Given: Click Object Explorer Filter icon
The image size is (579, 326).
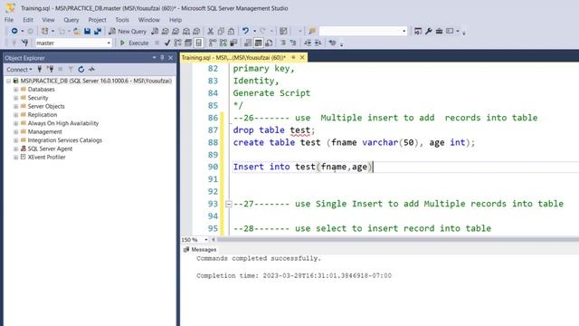Looking at the screenshot, I should tap(71, 69).
